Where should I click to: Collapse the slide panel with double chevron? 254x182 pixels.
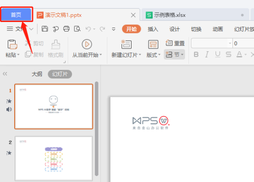click(x=5, y=74)
